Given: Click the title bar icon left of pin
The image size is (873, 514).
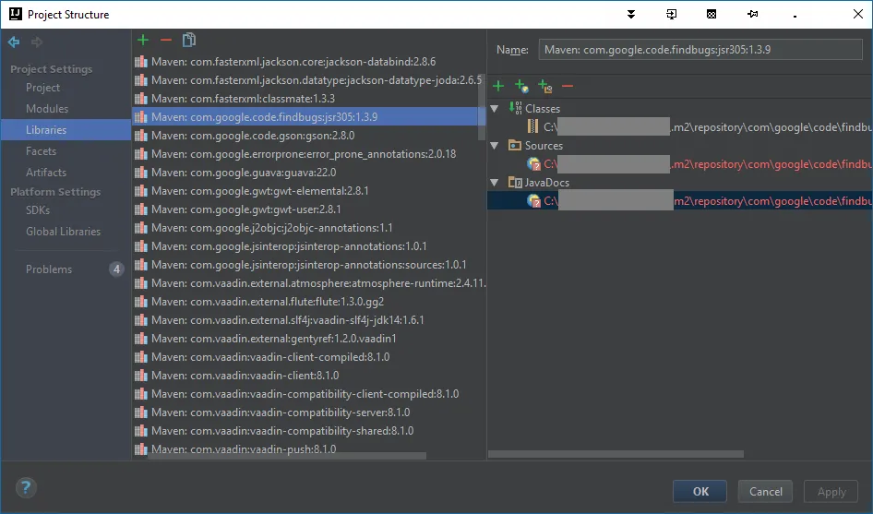Looking at the screenshot, I should pos(712,14).
